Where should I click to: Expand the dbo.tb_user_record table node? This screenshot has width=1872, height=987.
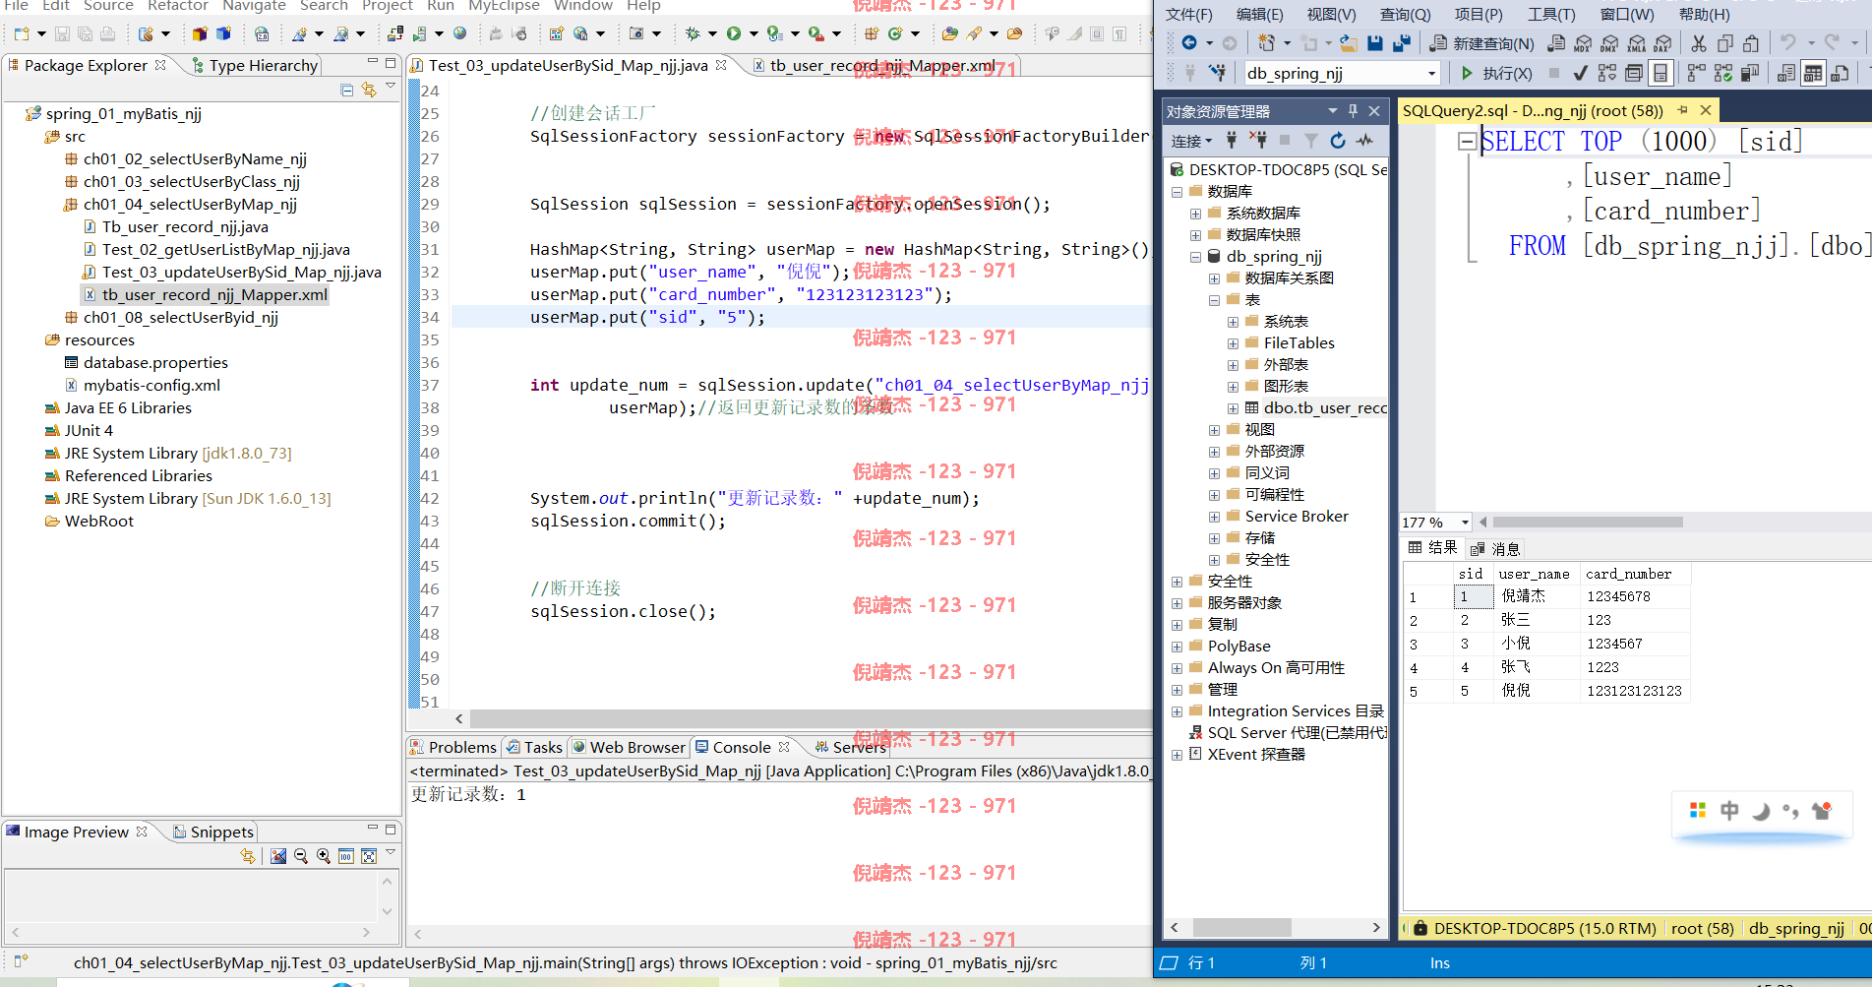click(x=1233, y=408)
